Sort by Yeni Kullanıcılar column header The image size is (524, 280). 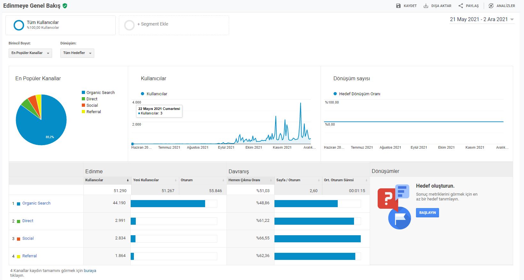146,180
